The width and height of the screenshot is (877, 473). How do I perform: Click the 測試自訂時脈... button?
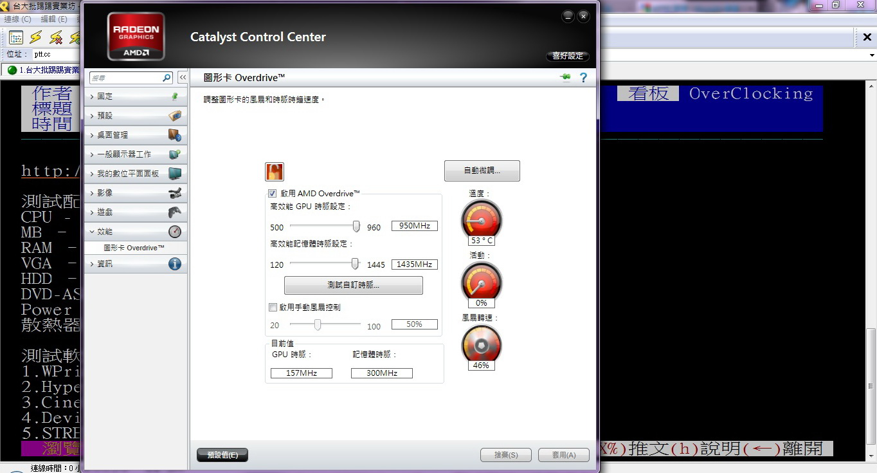[x=354, y=285]
